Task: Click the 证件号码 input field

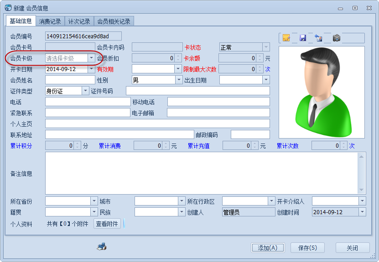Action: [x=198, y=91]
